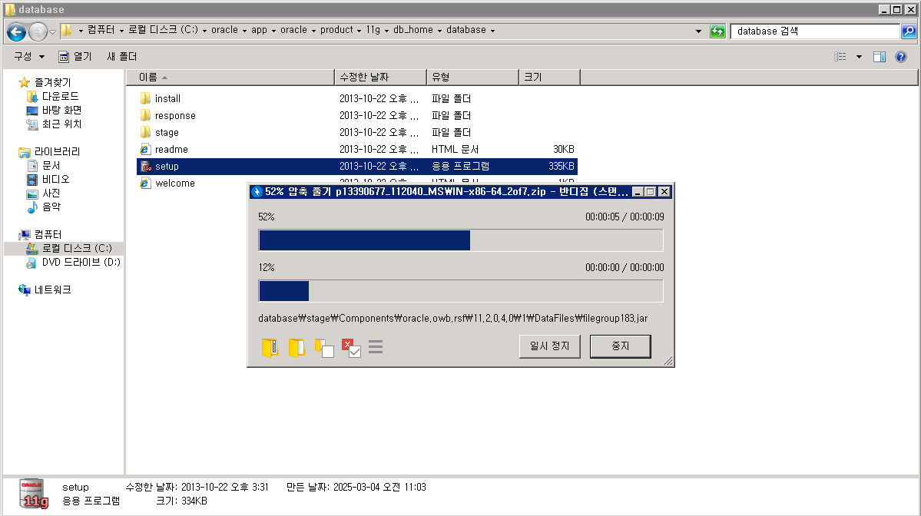Screen dimensions: 921x516
Task: Select the install folder icon
Action: tap(145, 98)
